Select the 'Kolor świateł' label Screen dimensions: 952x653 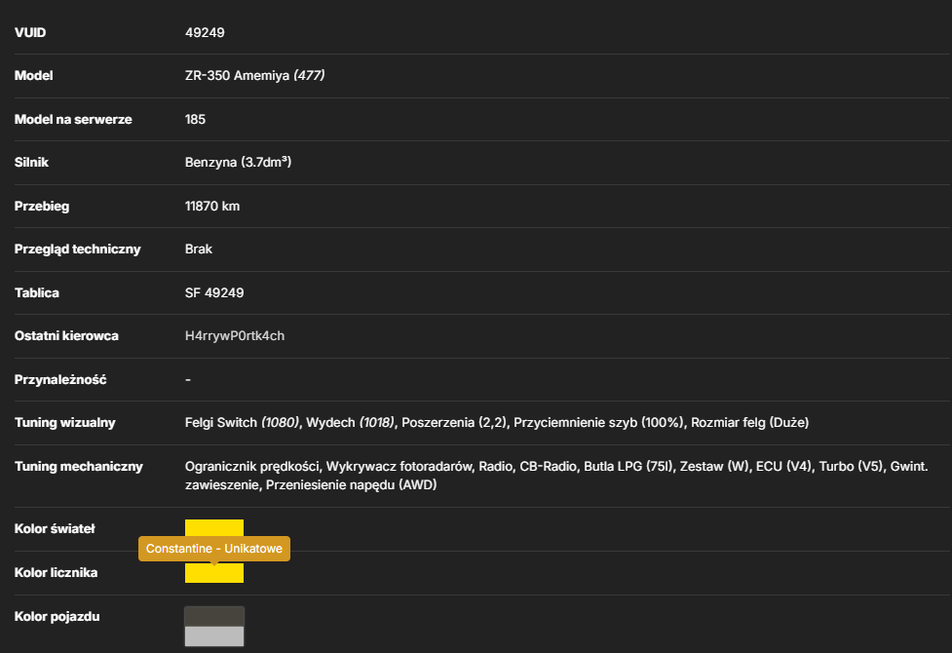point(55,528)
